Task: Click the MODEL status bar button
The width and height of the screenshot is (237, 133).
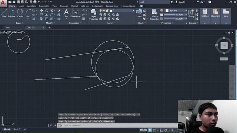Action: tap(143, 130)
